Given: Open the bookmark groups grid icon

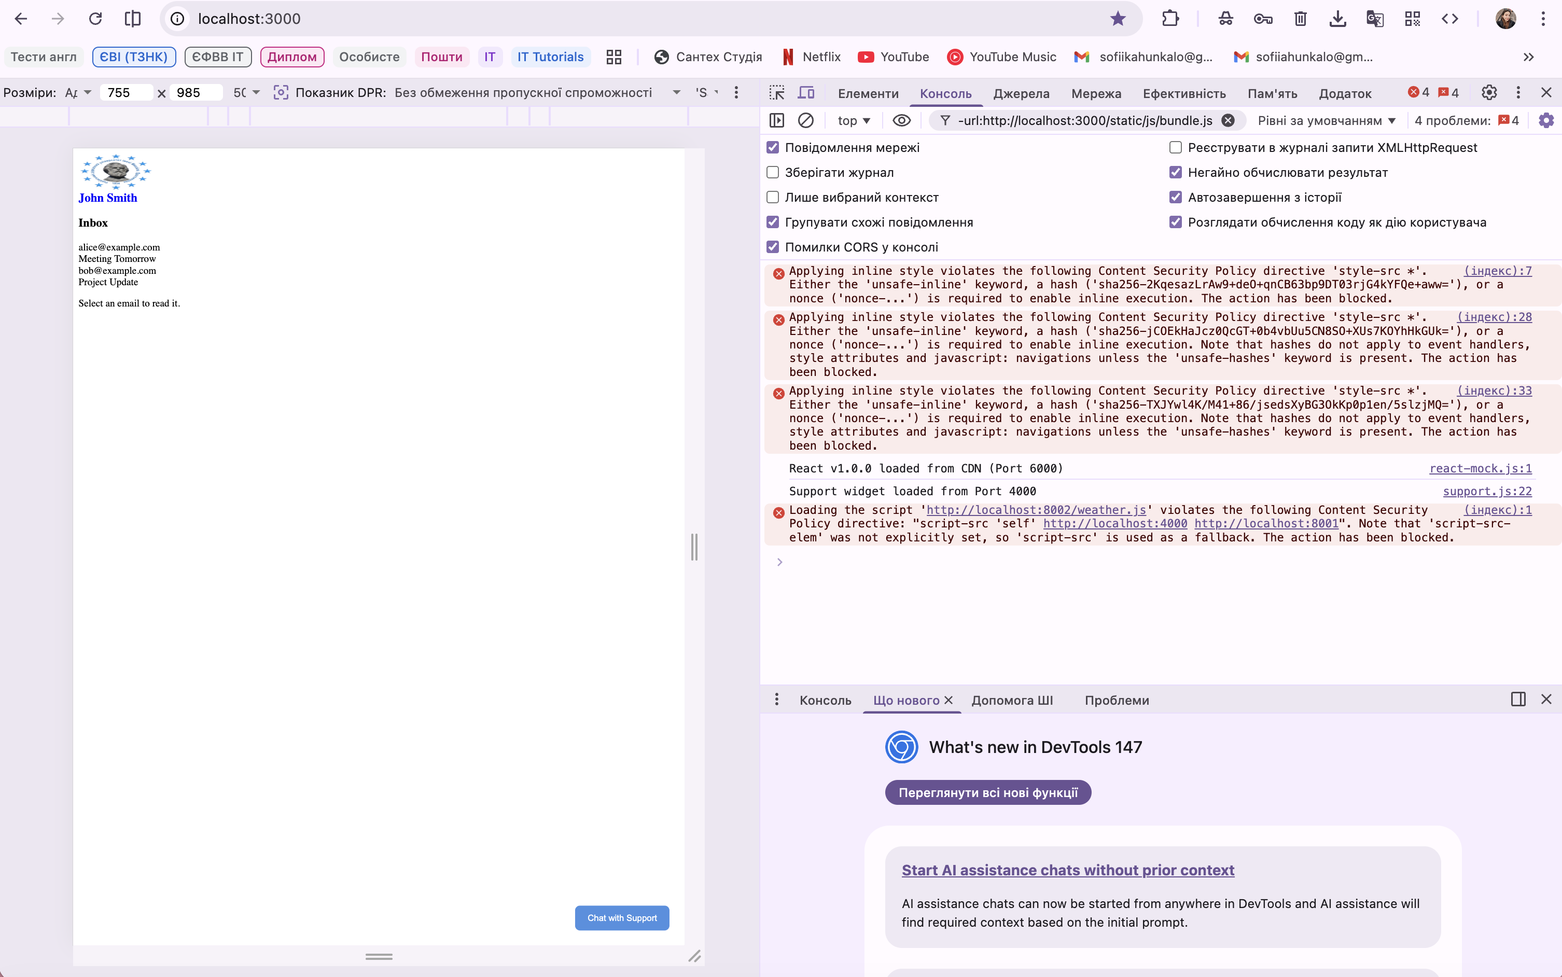Looking at the screenshot, I should tap(613, 57).
